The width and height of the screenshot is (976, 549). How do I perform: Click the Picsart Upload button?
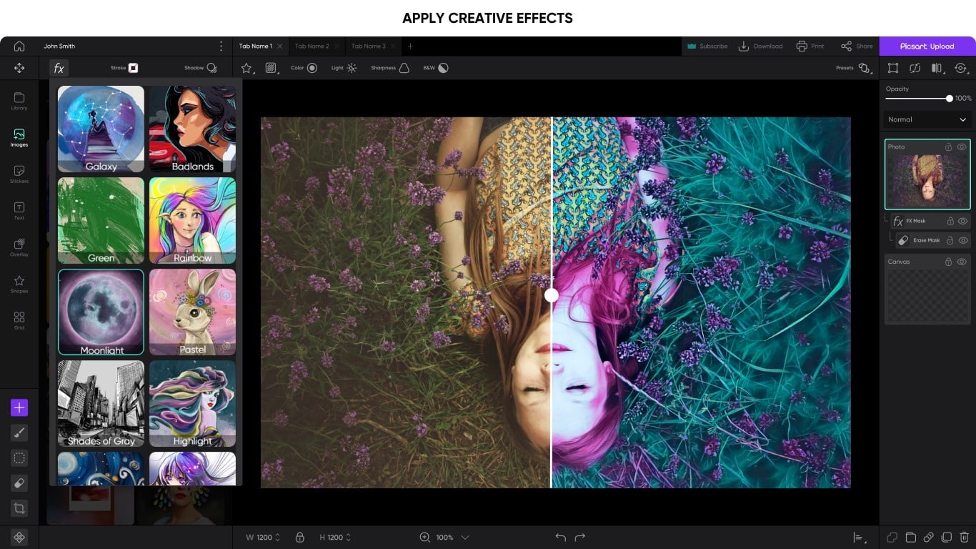[927, 46]
